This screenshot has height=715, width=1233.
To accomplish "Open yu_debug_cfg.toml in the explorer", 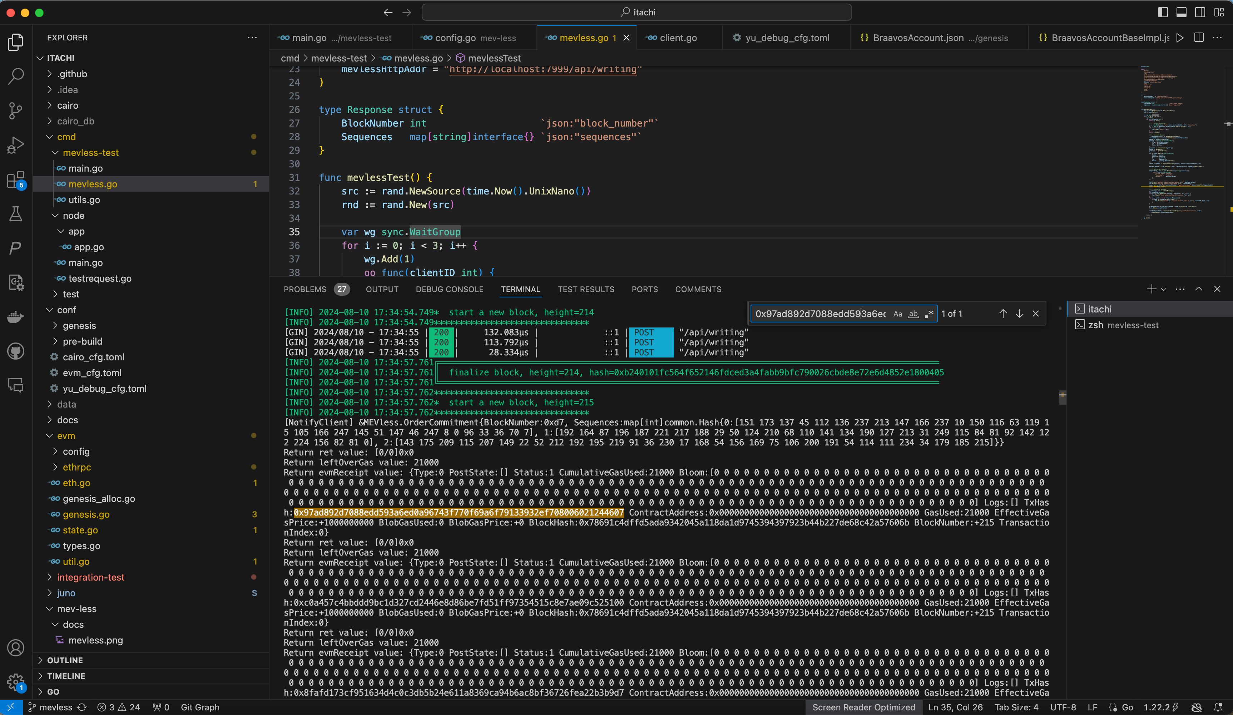I will (x=151, y=389).
